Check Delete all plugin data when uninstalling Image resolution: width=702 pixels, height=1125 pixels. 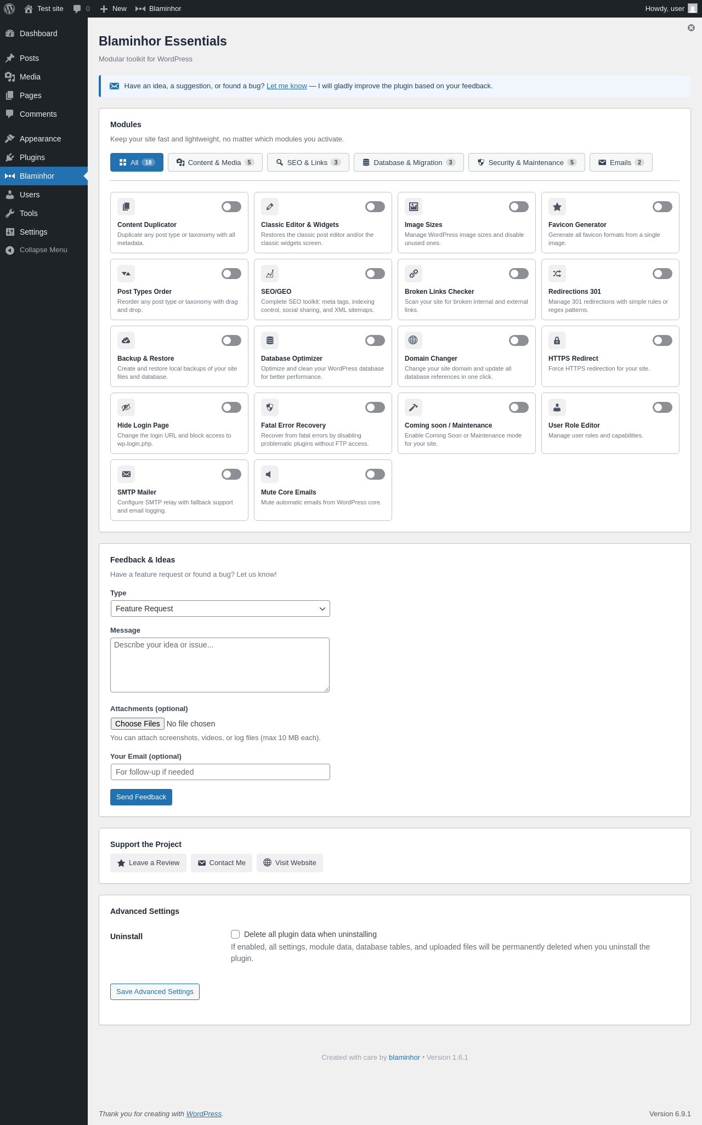235,934
